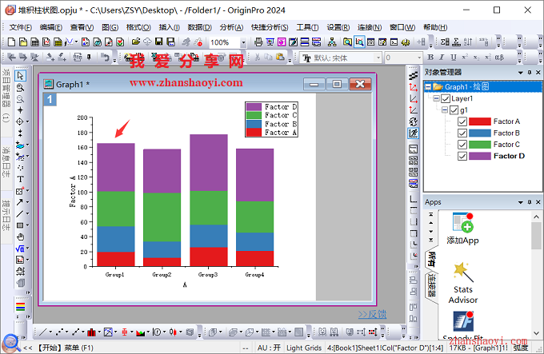Click the Factor A red swatch in Object Manager
The height and width of the screenshot is (354, 544).
coord(480,121)
